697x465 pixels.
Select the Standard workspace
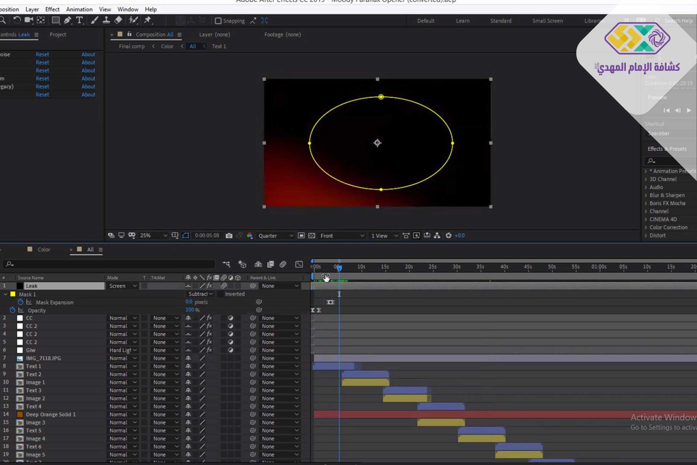[x=501, y=21]
